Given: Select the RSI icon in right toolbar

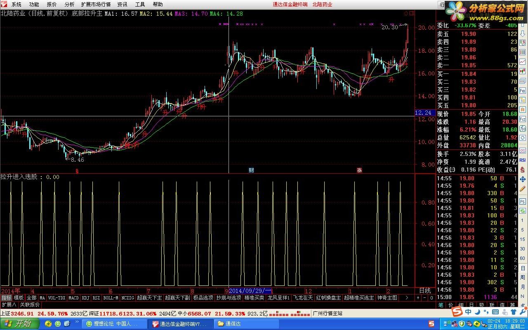Looking at the screenshot, I should pos(523,160).
